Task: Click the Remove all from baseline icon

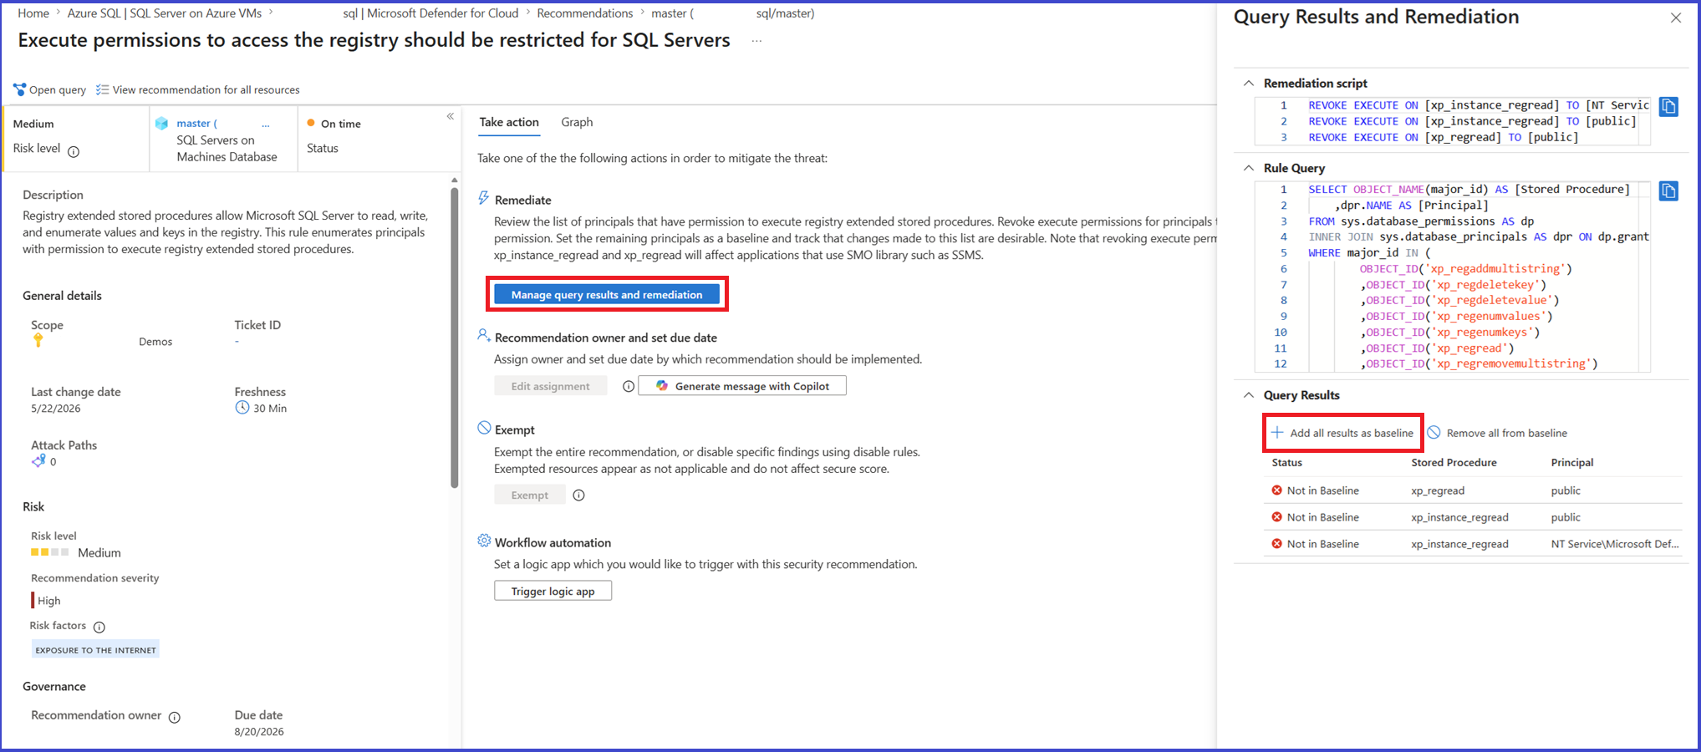Action: click(x=1434, y=432)
